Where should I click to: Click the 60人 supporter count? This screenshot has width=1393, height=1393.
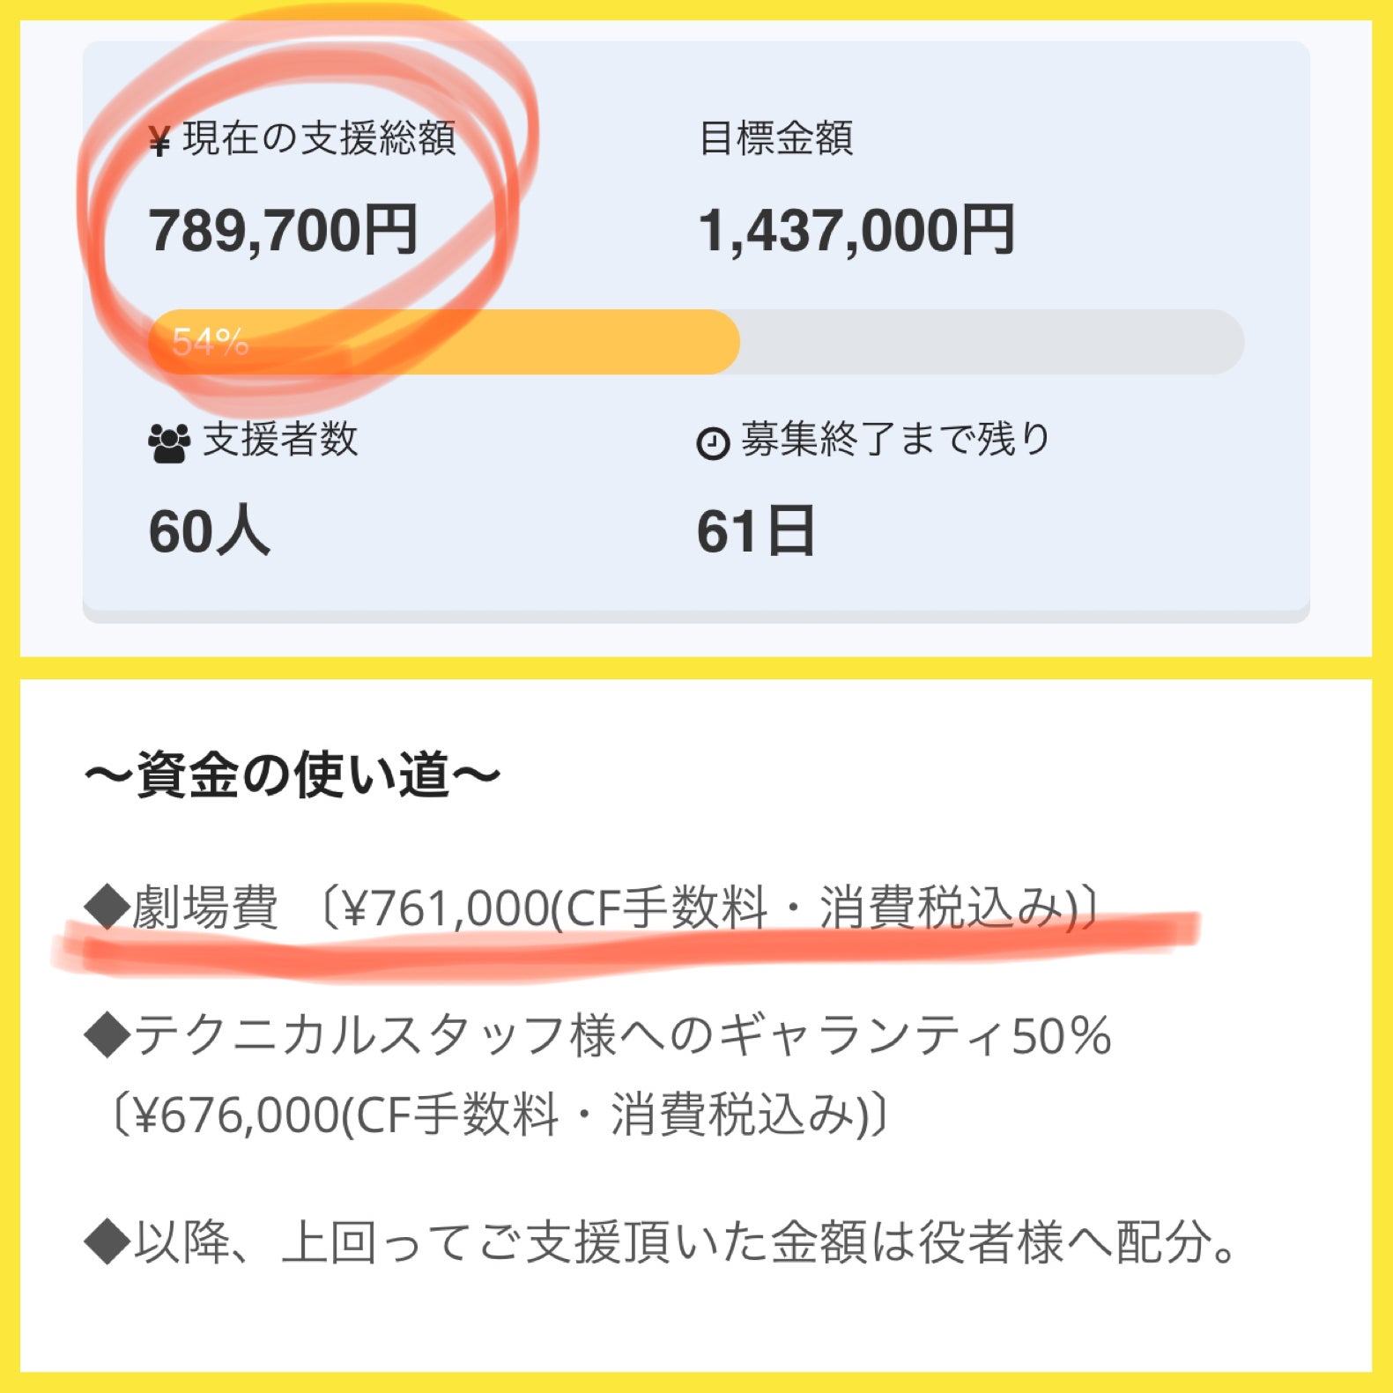(x=209, y=531)
